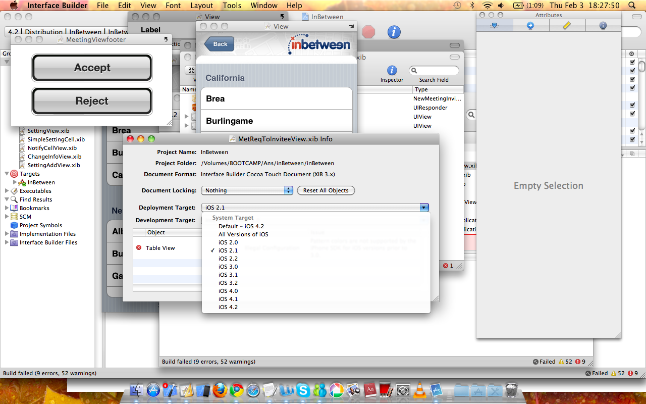Click the Spotlight magnifier in menu bar

pyautogui.click(x=632, y=6)
